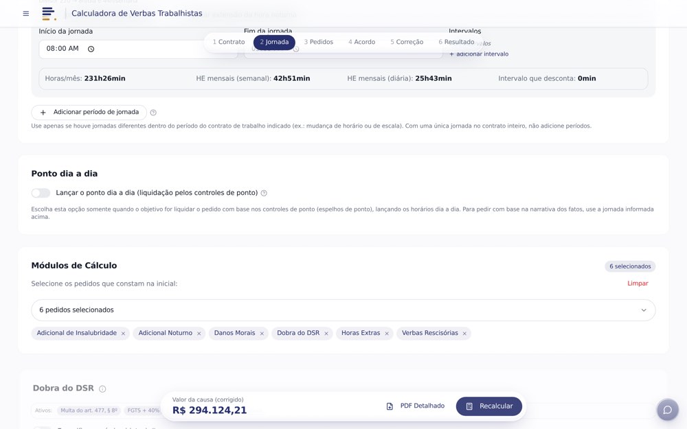Click Adicional de Insalubridade chip label
This screenshot has width=687, height=429.
(x=77, y=333)
